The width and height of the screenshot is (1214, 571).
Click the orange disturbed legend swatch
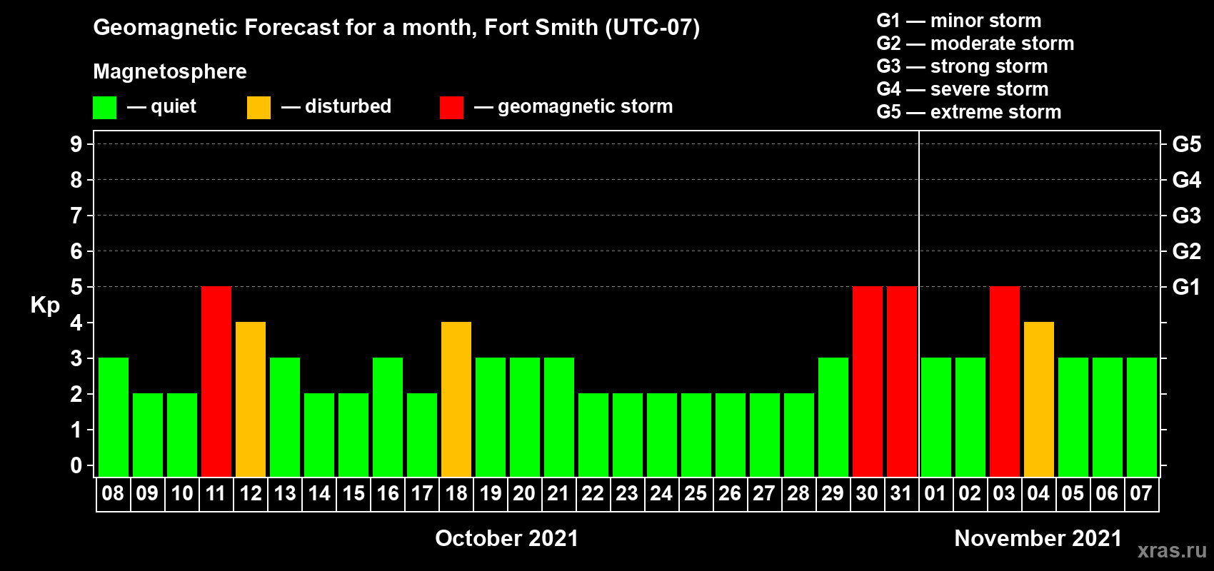click(259, 108)
